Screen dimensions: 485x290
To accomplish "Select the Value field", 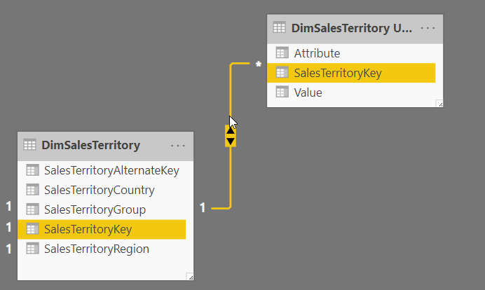I will [308, 92].
